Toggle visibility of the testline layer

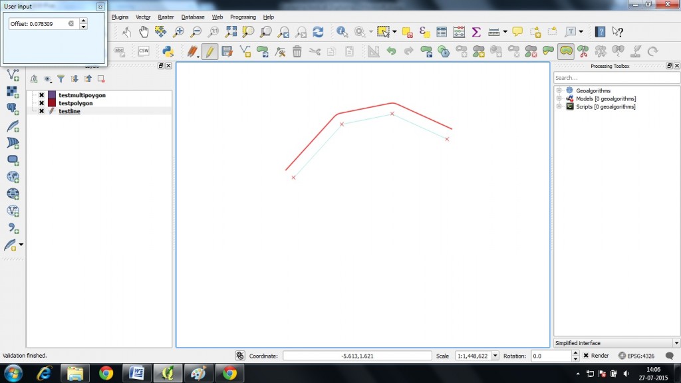[x=41, y=110]
